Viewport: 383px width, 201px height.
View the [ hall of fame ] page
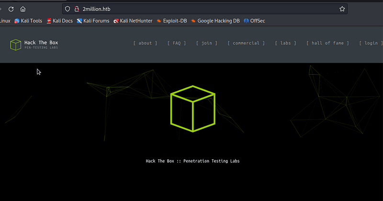(x=327, y=43)
